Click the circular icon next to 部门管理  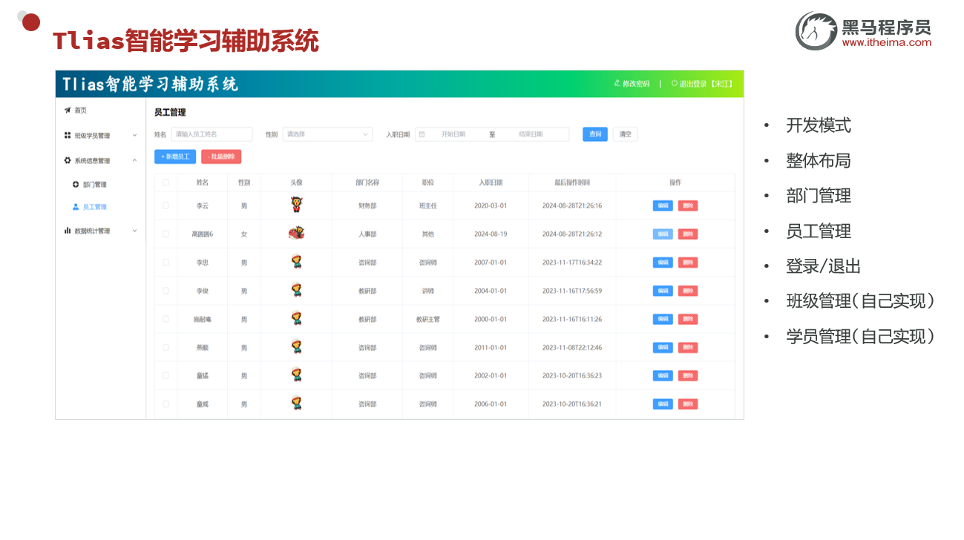point(76,184)
